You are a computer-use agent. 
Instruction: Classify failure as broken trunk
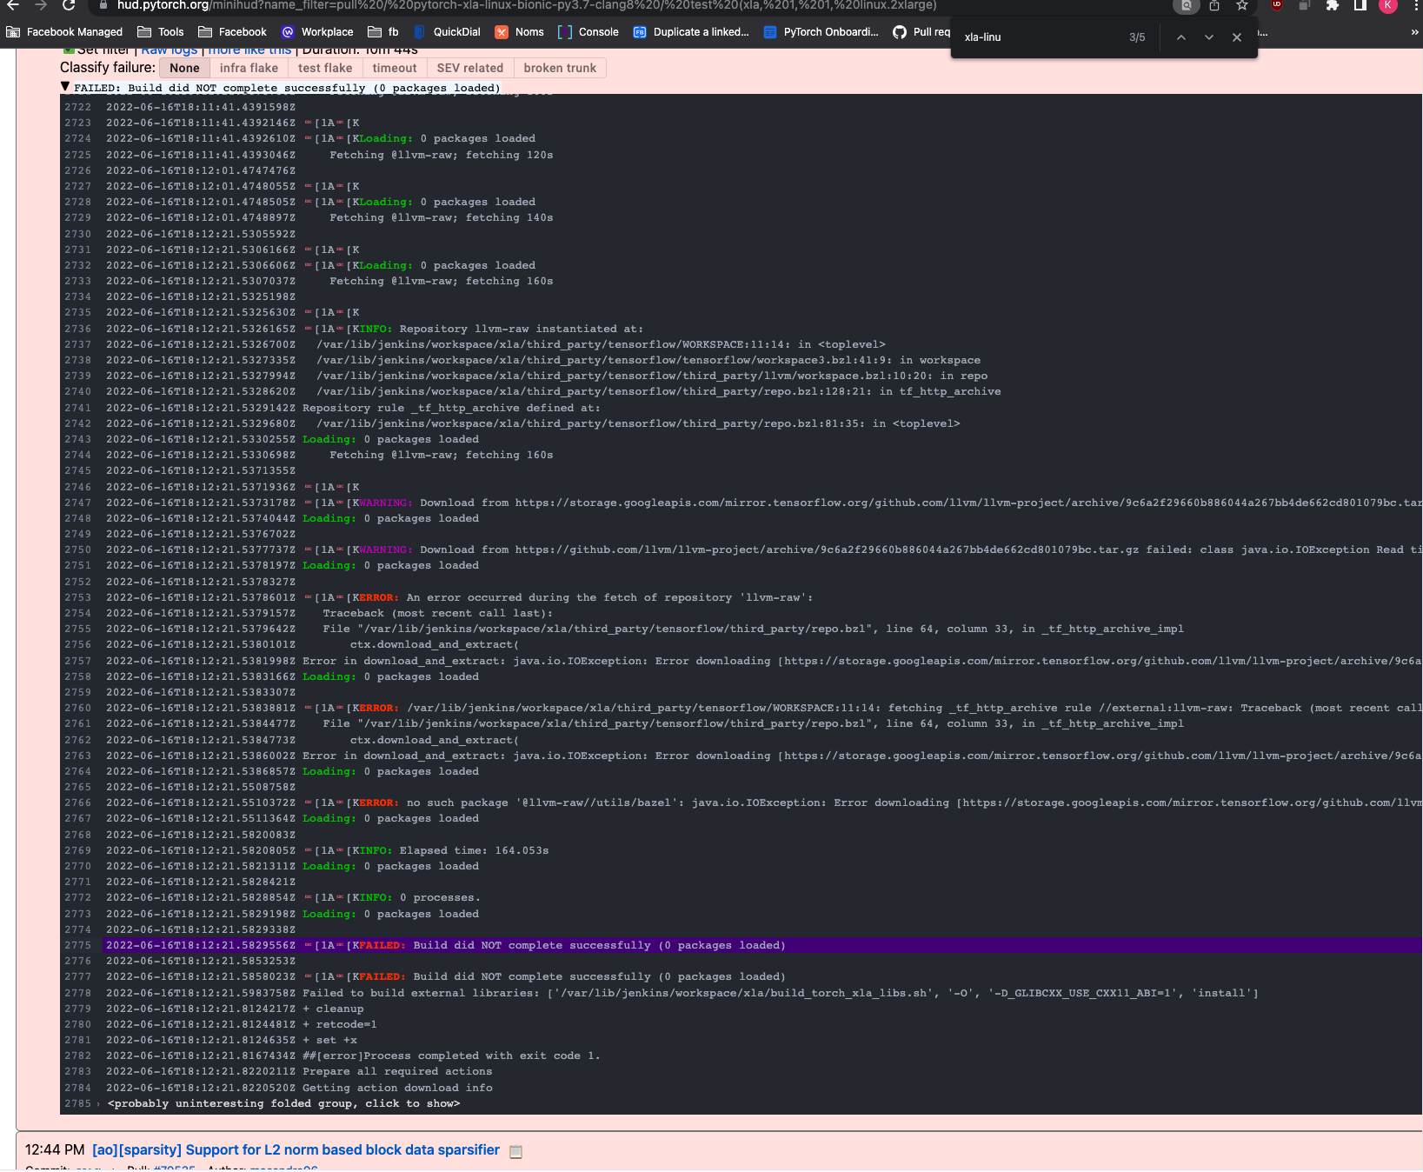560,68
